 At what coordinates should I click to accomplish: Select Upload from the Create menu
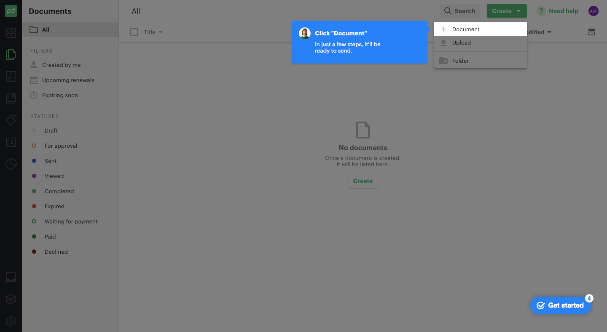(x=481, y=42)
